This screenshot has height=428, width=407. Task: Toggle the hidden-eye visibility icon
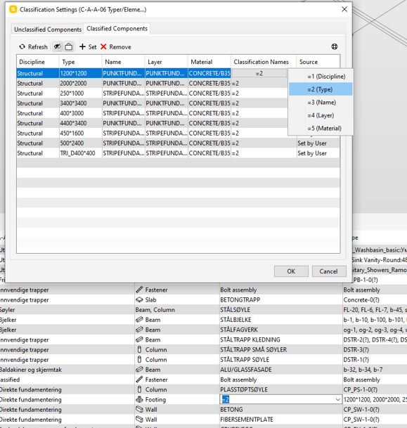tap(58, 46)
